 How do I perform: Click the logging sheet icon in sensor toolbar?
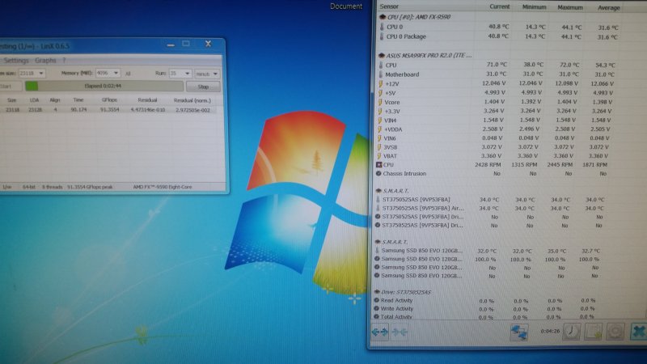tap(593, 332)
